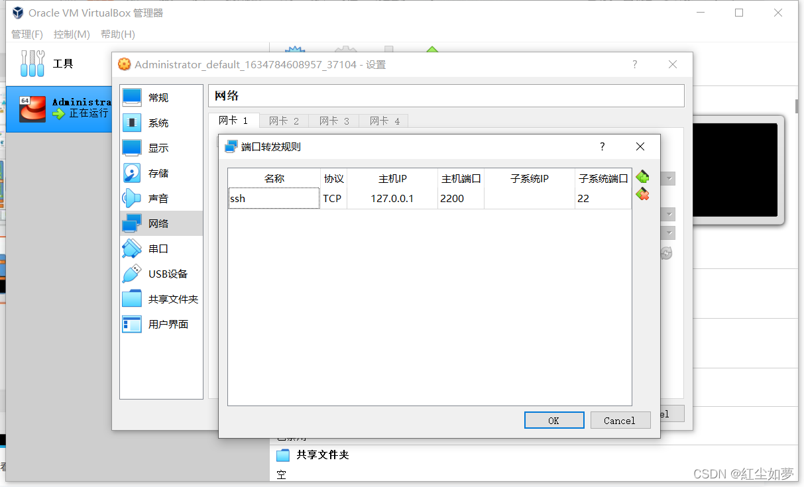Click the 用户界面 layout icon in sidebar
This screenshot has width=804, height=487.
132,324
